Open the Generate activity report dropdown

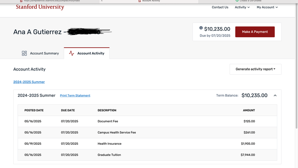(255, 69)
